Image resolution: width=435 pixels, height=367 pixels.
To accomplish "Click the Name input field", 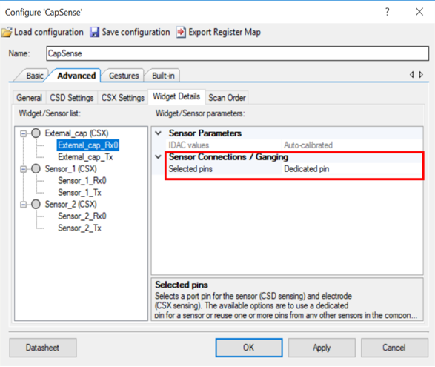I will point(237,53).
